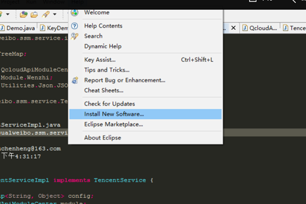Click the Java file icon on Demo.java tab
This screenshot has width=306, height=204.
coord(2,28)
